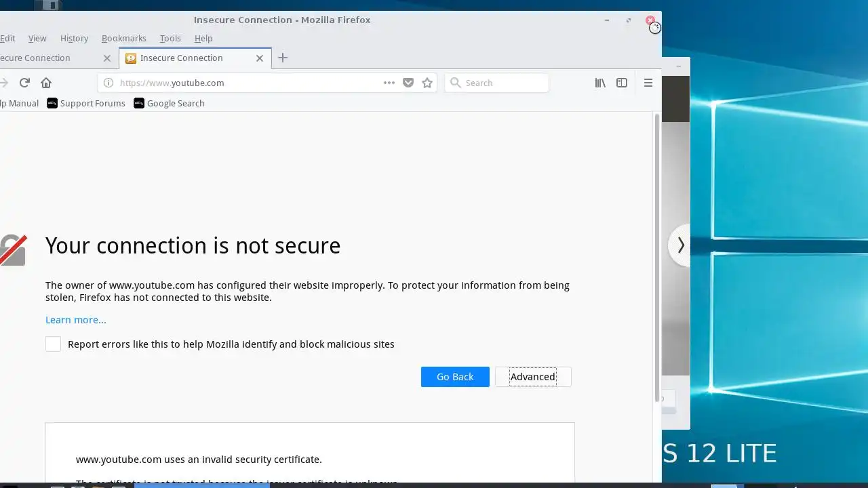The height and width of the screenshot is (488, 868).
Task: Minimize the Firefox window
Action: (606, 20)
